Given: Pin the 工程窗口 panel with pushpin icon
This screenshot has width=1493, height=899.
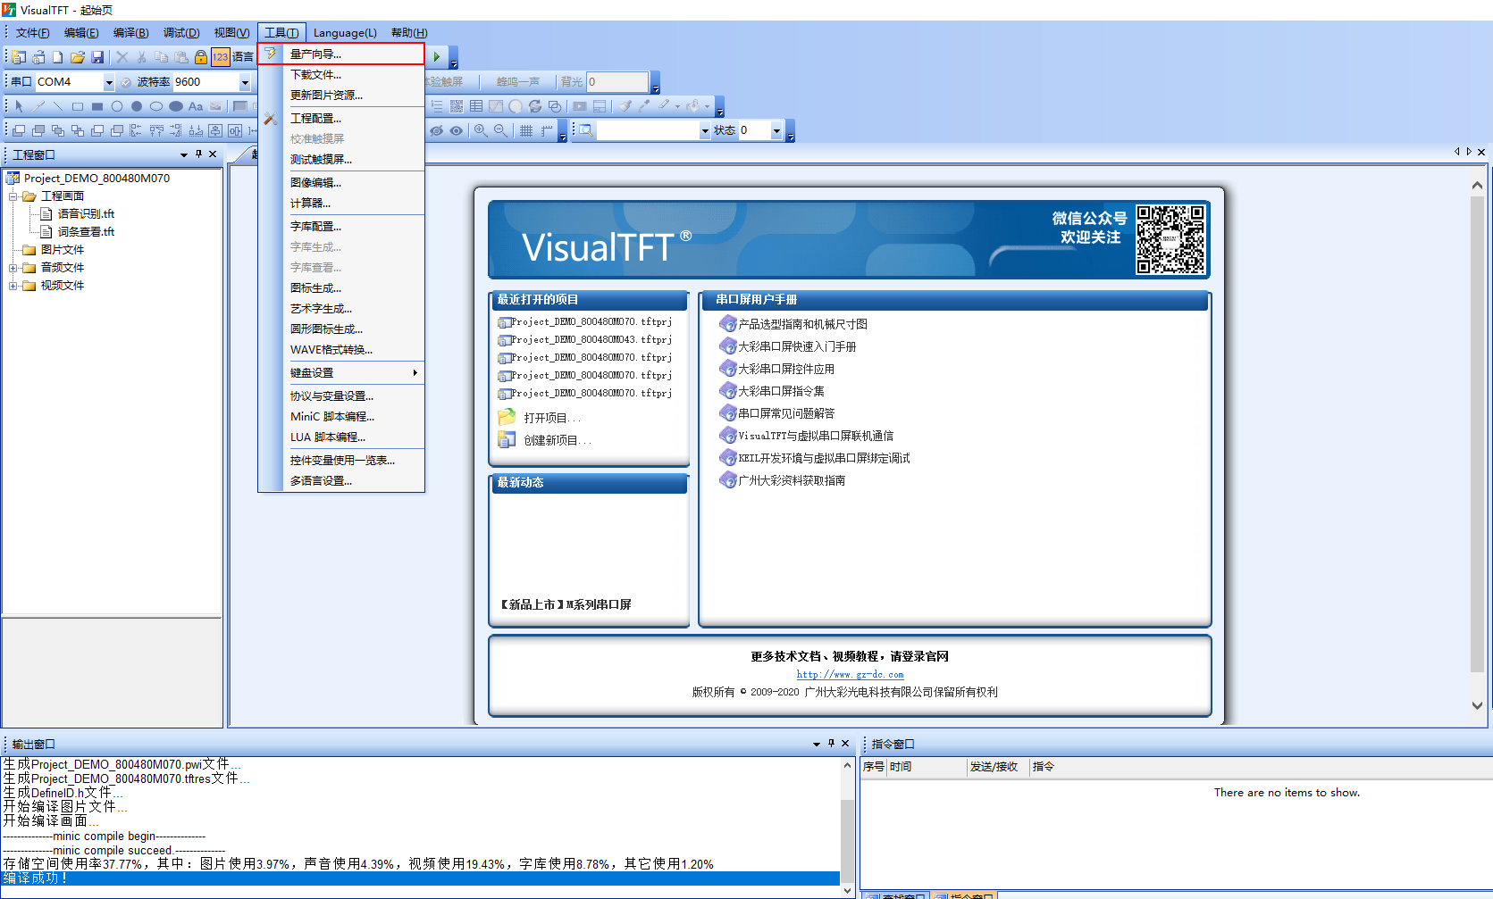Looking at the screenshot, I should [x=198, y=154].
